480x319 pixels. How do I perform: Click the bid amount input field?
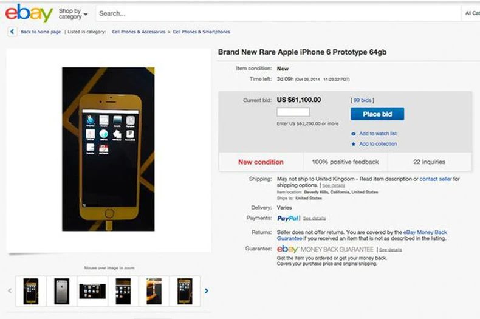[x=293, y=112]
